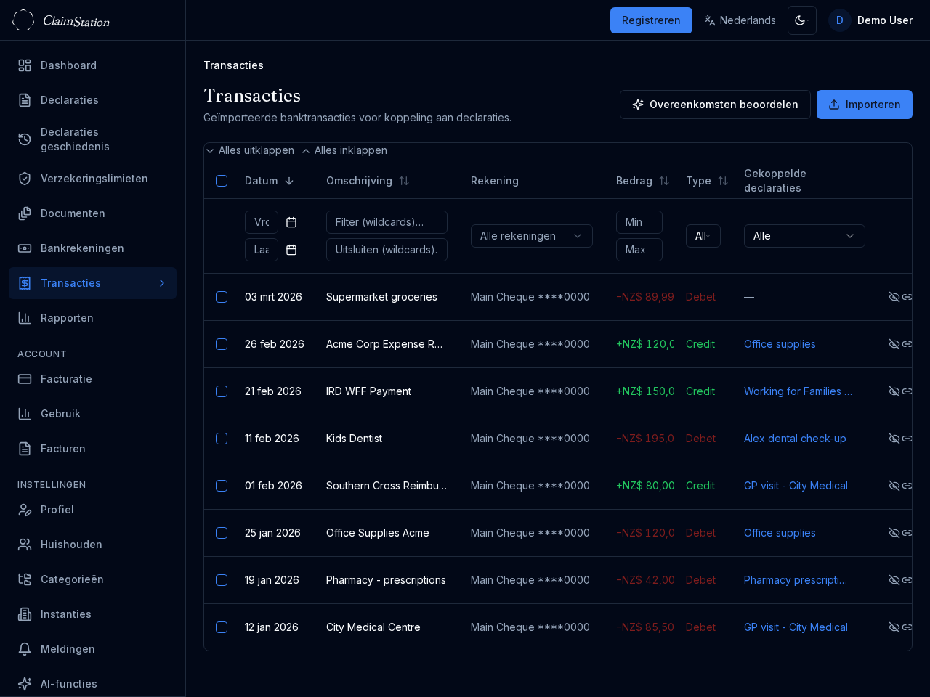
Task: Open the Gekoppelde declaraties Alle filter dropdown
Action: pyautogui.click(x=804, y=236)
